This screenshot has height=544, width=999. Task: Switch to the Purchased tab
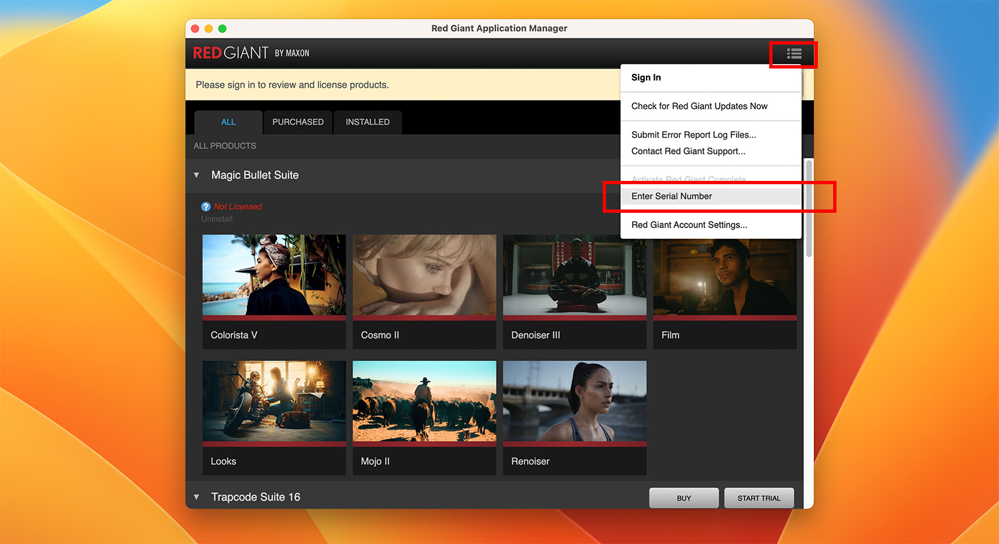pos(298,122)
